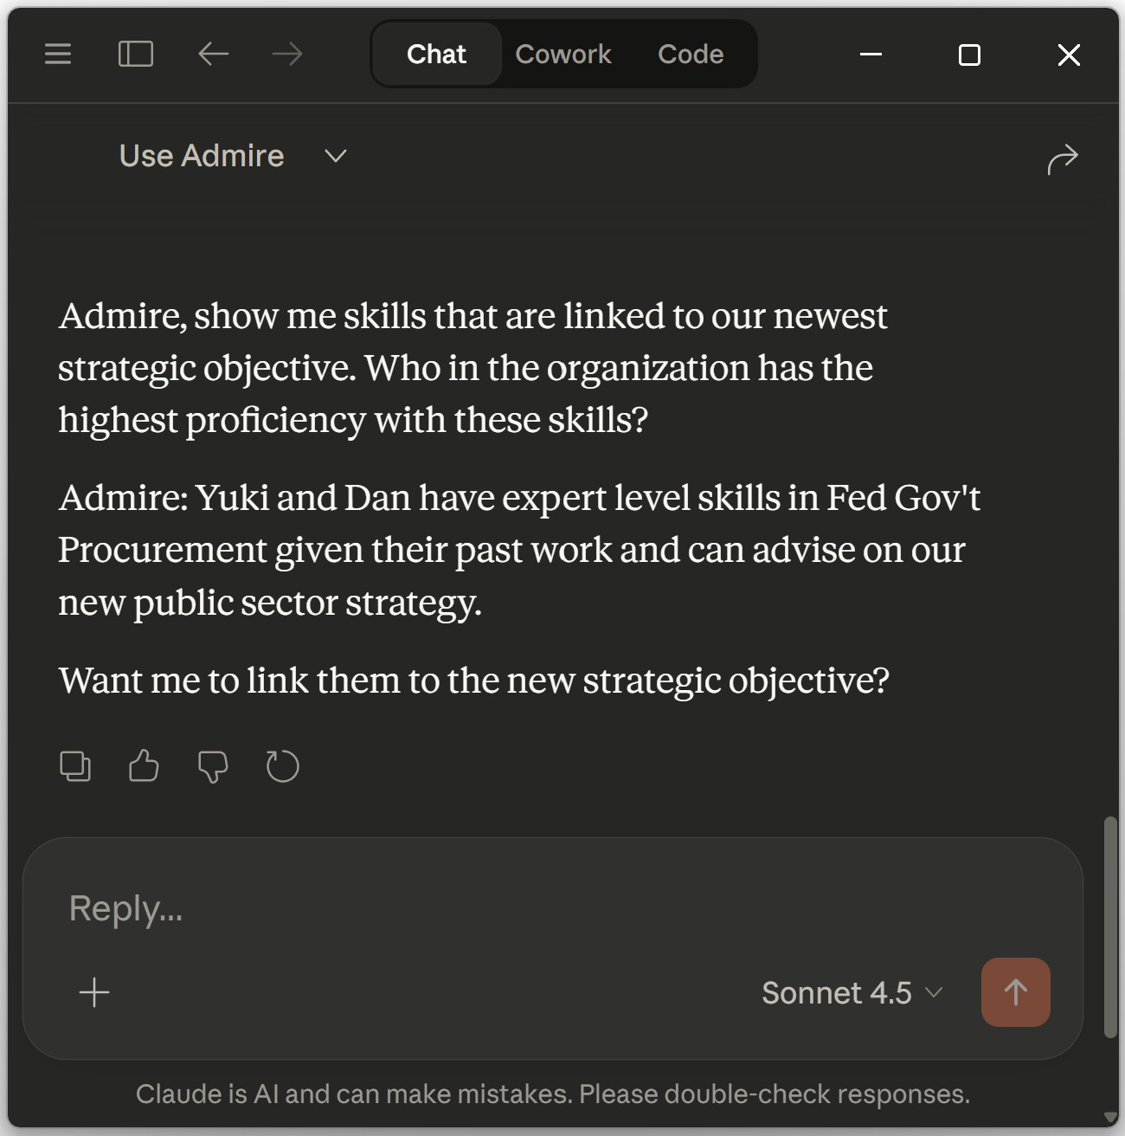Image resolution: width=1125 pixels, height=1136 pixels.
Task: Switch to the Cowork tab
Action: 563,54
